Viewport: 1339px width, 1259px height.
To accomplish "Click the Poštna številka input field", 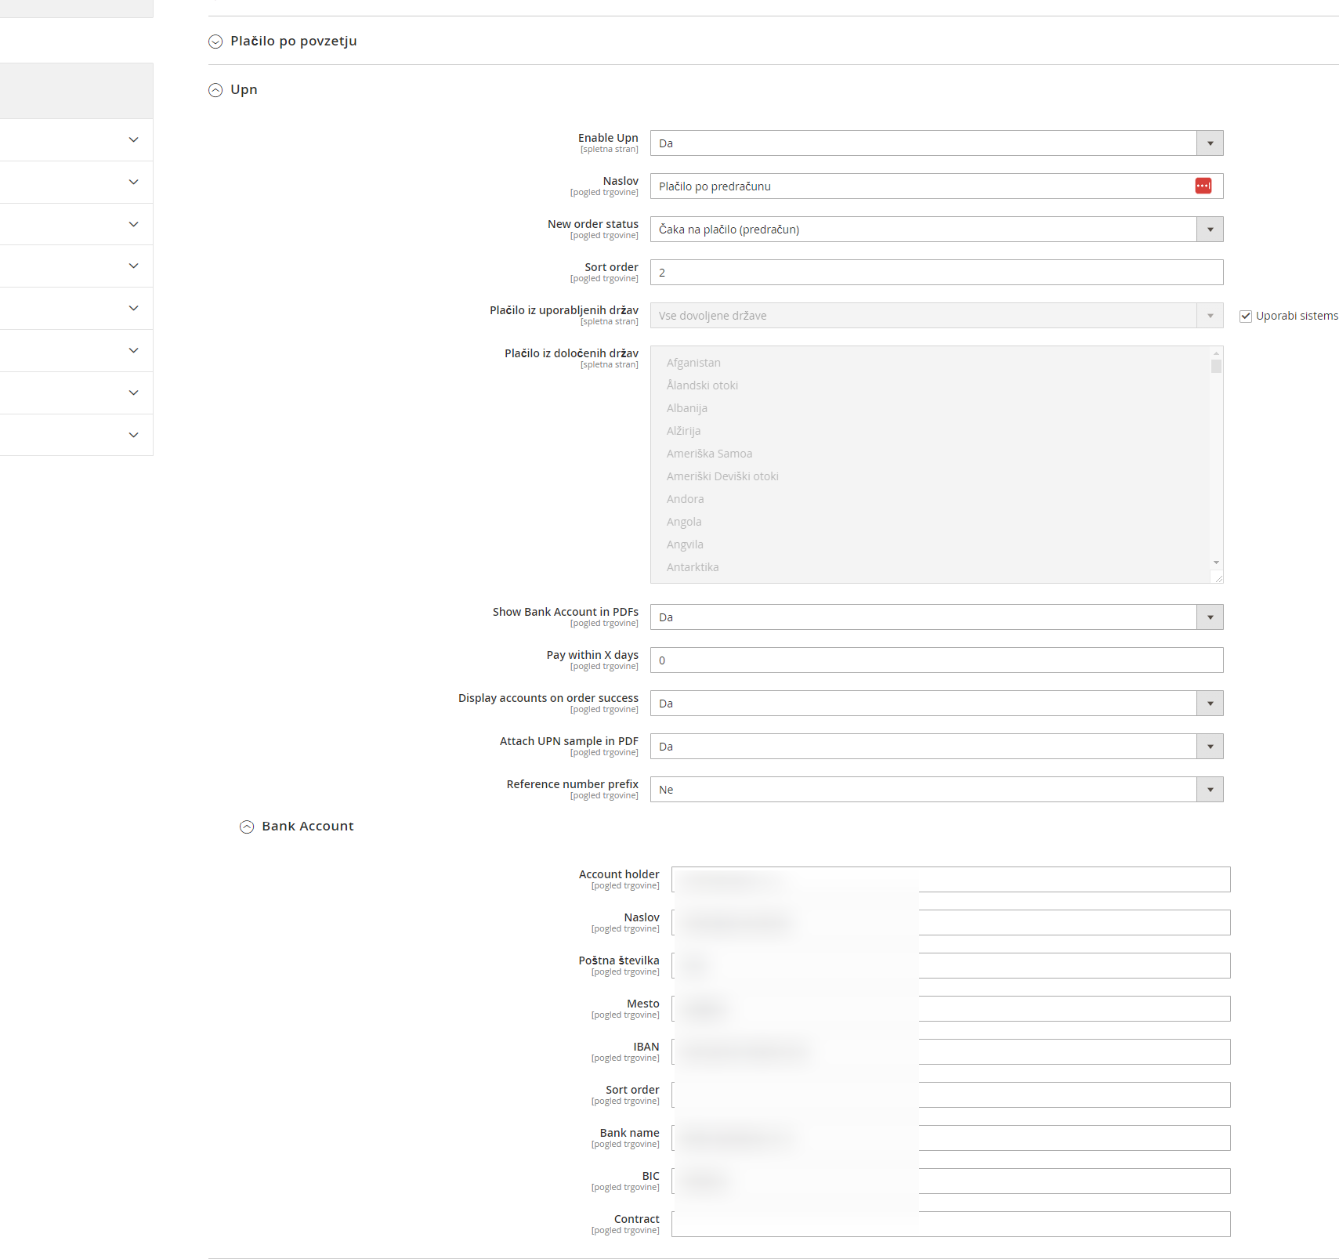I will [951, 966].
